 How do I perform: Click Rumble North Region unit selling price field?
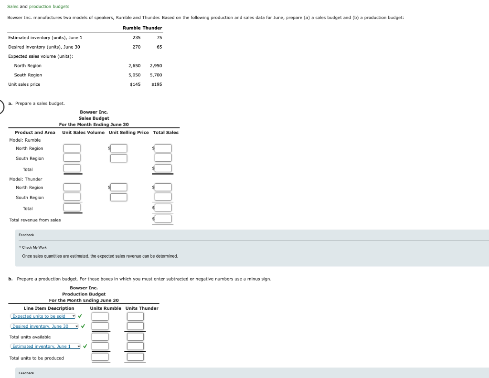(118, 148)
